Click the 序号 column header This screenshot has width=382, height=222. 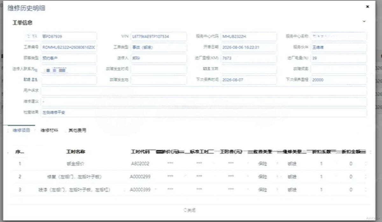(19, 152)
